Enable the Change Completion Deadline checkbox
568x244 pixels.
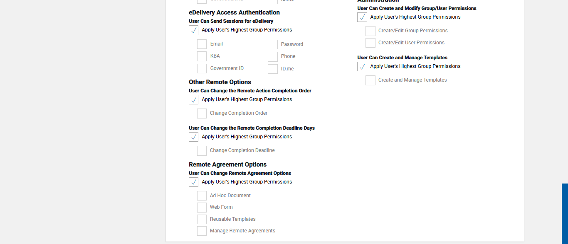pyautogui.click(x=202, y=151)
